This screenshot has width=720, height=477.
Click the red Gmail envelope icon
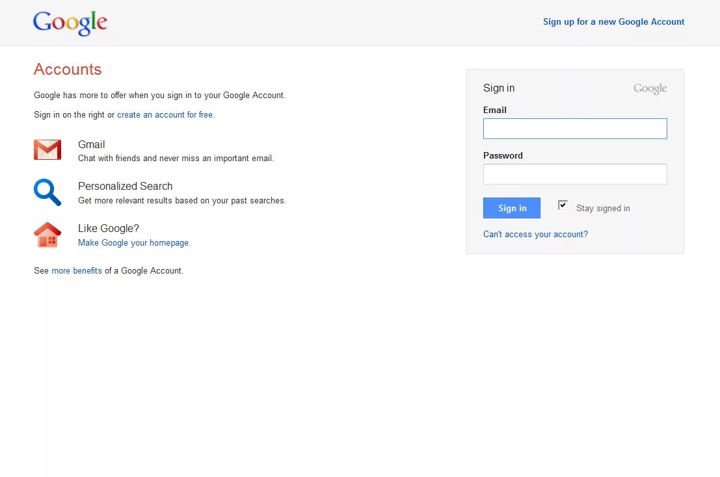tap(47, 149)
